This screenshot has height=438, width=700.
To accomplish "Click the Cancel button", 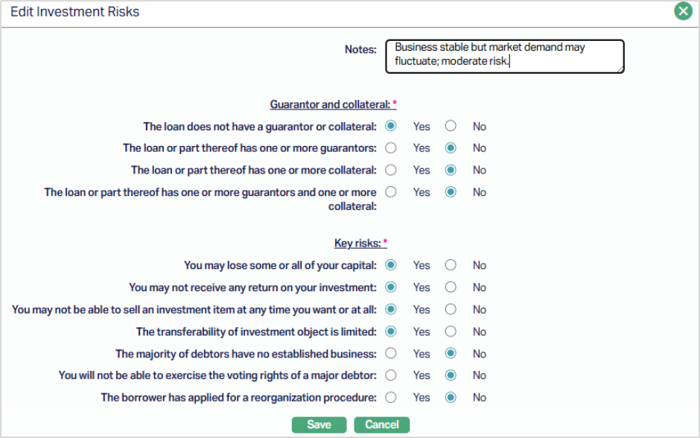I will pyautogui.click(x=382, y=425).
